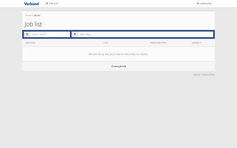
Task: Click the Job list page heading
Action: pyautogui.click(x=33, y=24)
